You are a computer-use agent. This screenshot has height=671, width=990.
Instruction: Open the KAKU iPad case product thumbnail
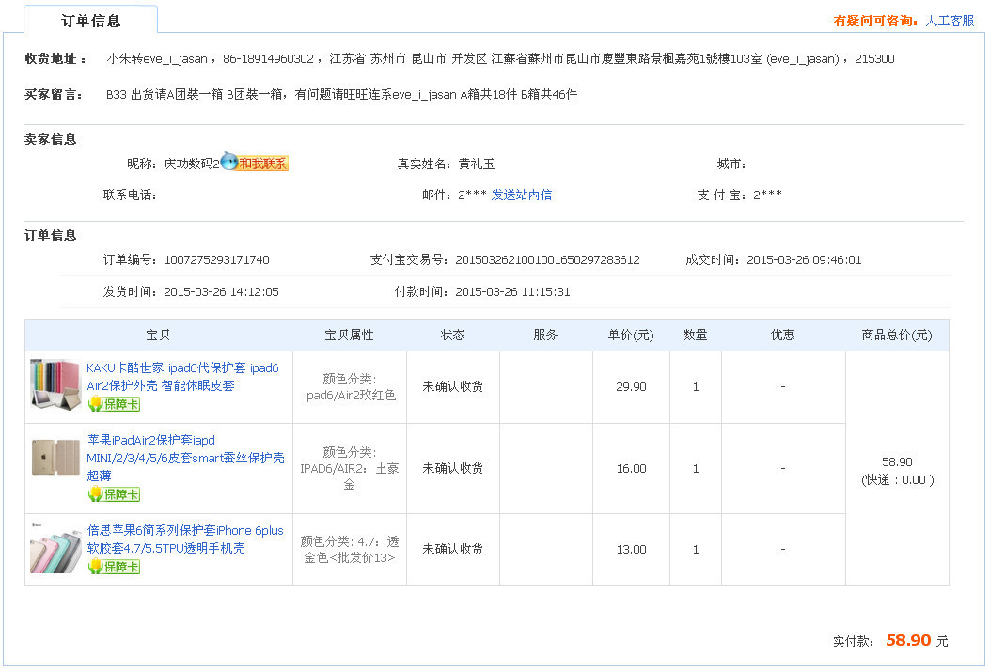point(55,384)
